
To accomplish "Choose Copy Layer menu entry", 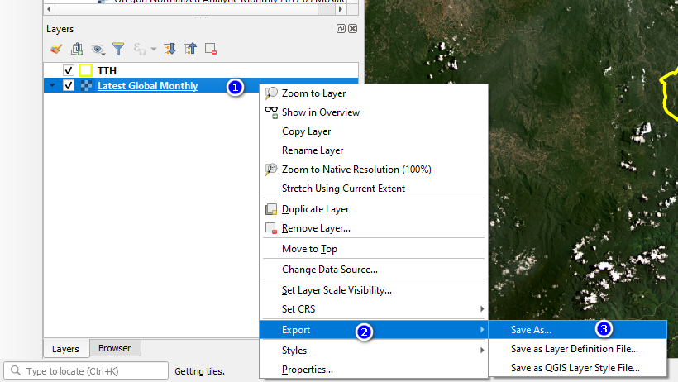I will [374, 131].
